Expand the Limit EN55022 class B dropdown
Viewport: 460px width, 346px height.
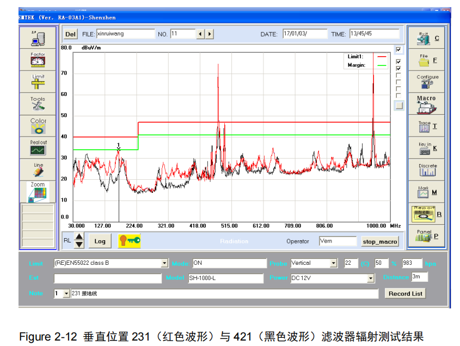[x=164, y=263]
